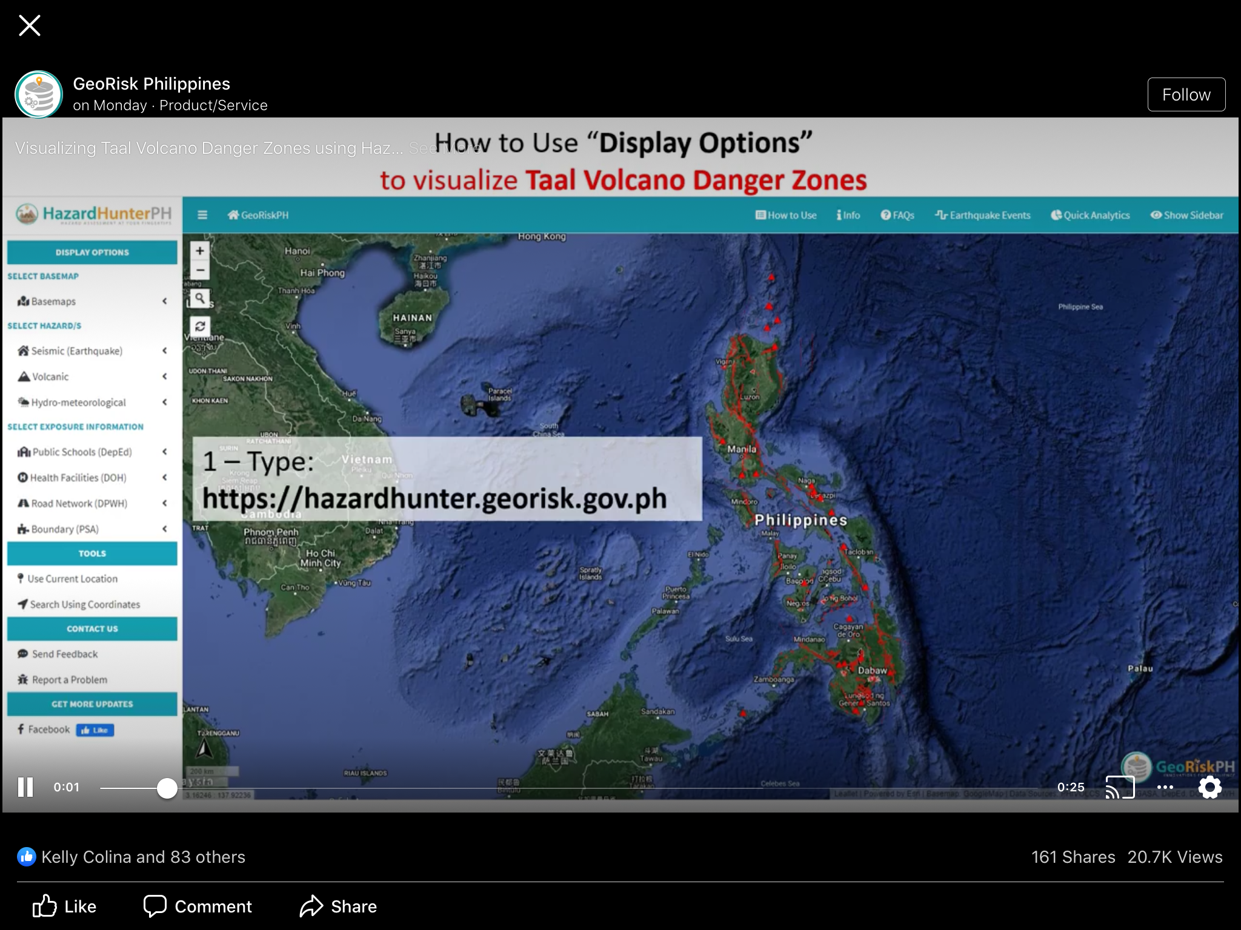Like the GeoRisk Philippines video
This screenshot has width=1241, height=930.
(64, 906)
